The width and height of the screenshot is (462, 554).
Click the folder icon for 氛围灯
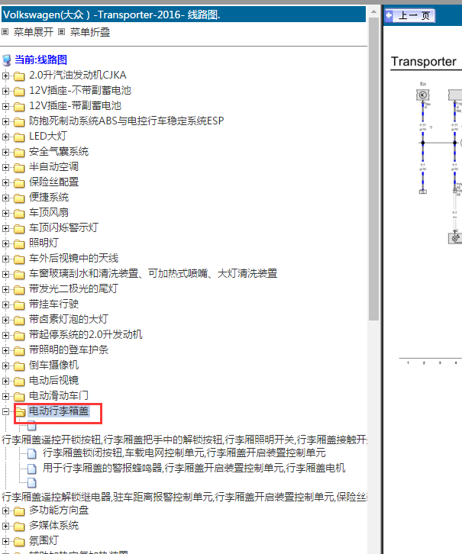pyautogui.click(x=19, y=541)
